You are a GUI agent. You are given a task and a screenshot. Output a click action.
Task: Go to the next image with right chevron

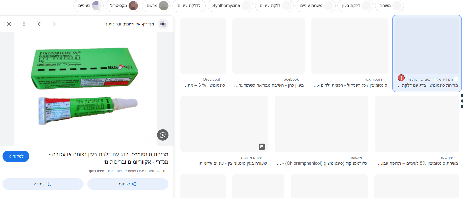[54, 24]
